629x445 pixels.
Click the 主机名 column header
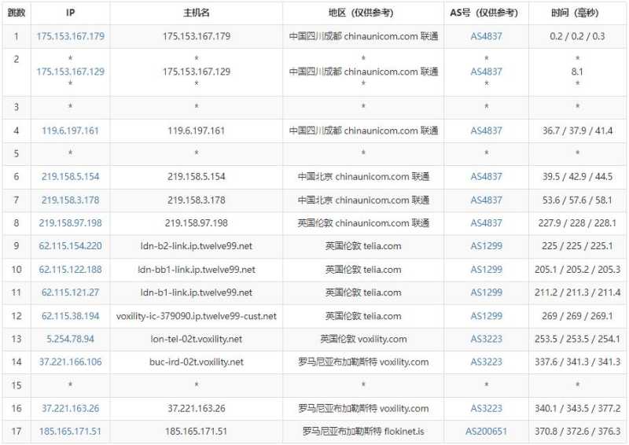(x=196, y=13)
